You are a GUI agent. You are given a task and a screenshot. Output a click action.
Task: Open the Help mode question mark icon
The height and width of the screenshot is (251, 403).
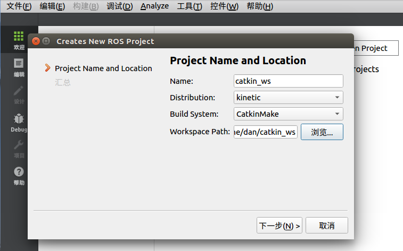tap(19, 172)
